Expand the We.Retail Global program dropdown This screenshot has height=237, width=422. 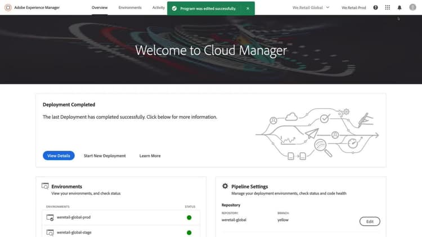tap(311, 7)
